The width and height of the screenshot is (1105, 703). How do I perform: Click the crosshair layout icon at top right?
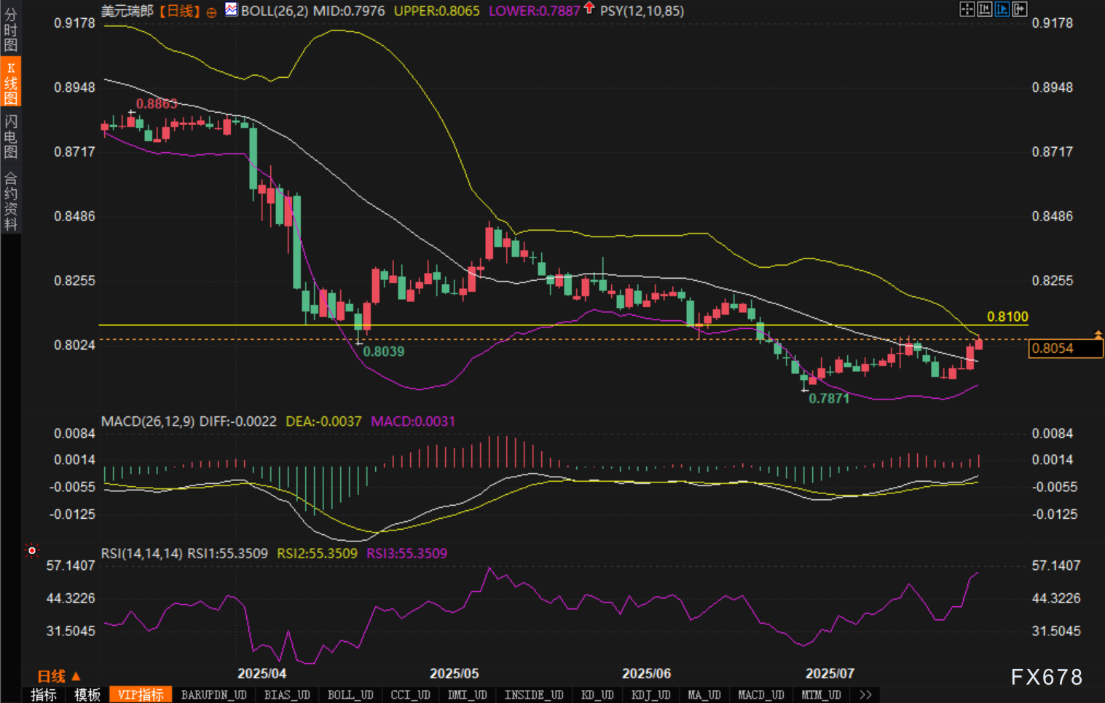(x=967, y=9)
